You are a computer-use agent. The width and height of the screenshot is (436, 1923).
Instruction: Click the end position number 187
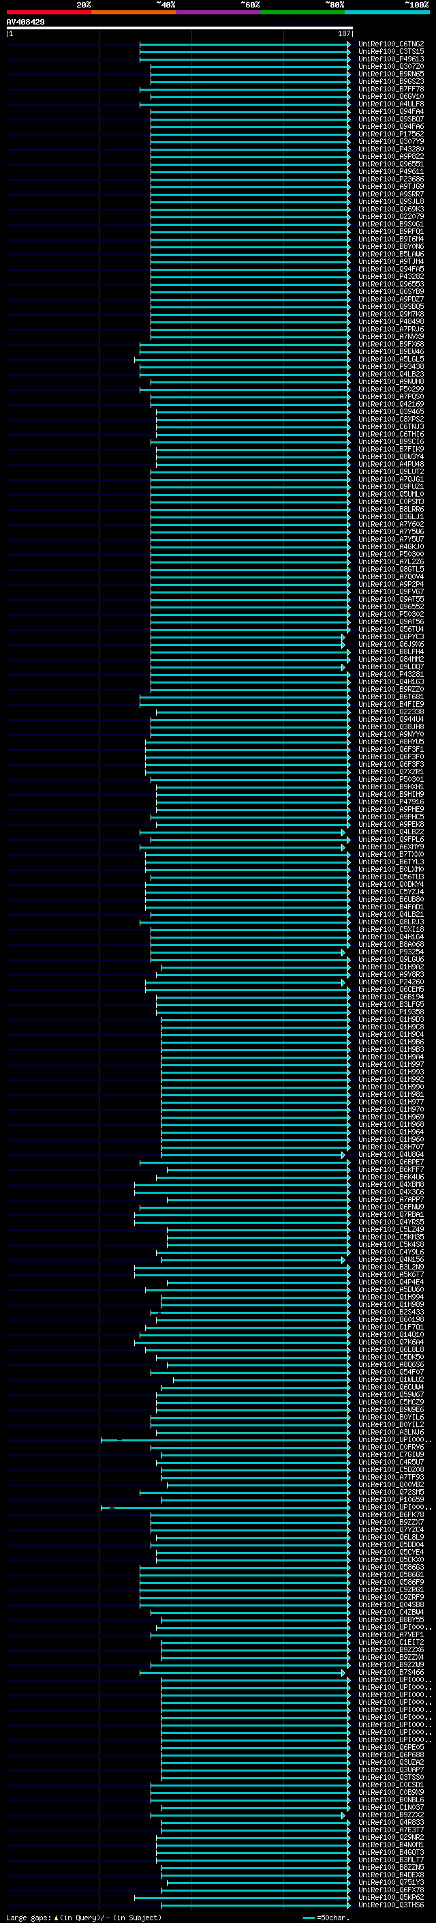(343, 33)
